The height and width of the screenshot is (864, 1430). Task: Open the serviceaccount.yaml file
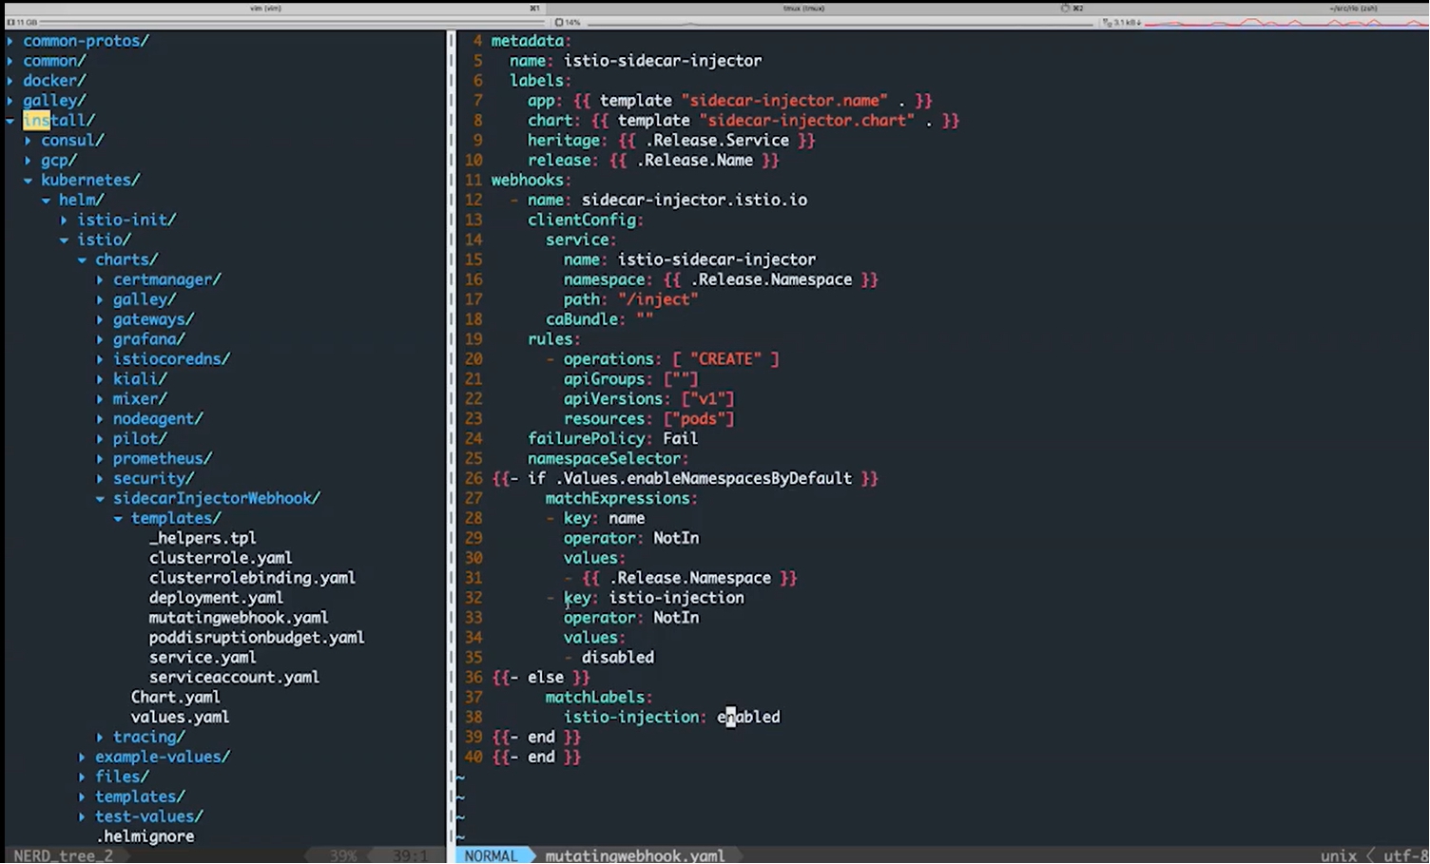(x=234, y=679)
